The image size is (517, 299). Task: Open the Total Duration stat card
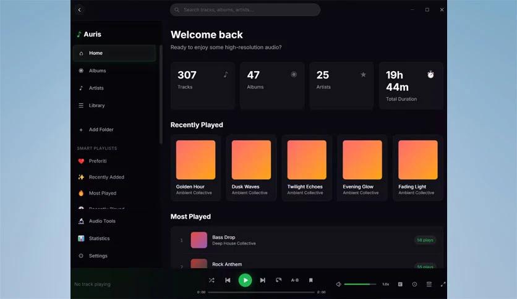(411, 85)
